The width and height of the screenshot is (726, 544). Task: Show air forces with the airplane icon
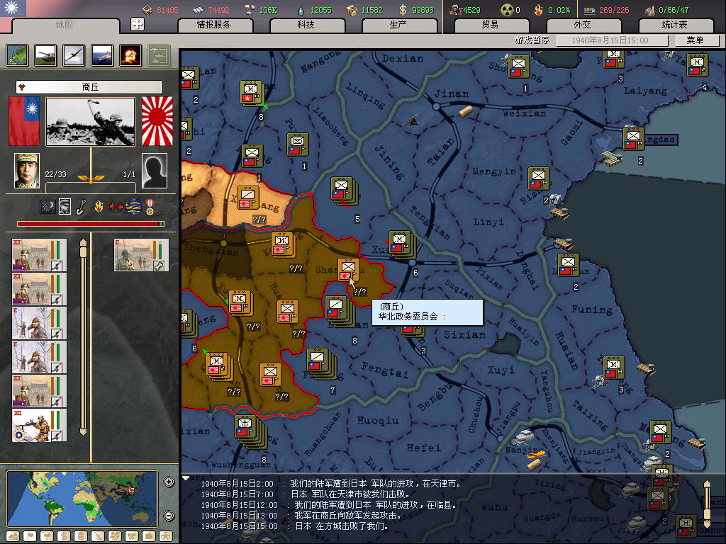coord(74,55)
